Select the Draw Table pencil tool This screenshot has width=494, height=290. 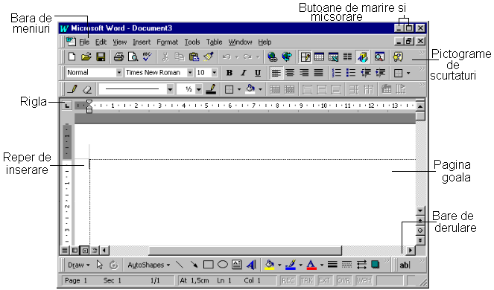pos(72,89)
